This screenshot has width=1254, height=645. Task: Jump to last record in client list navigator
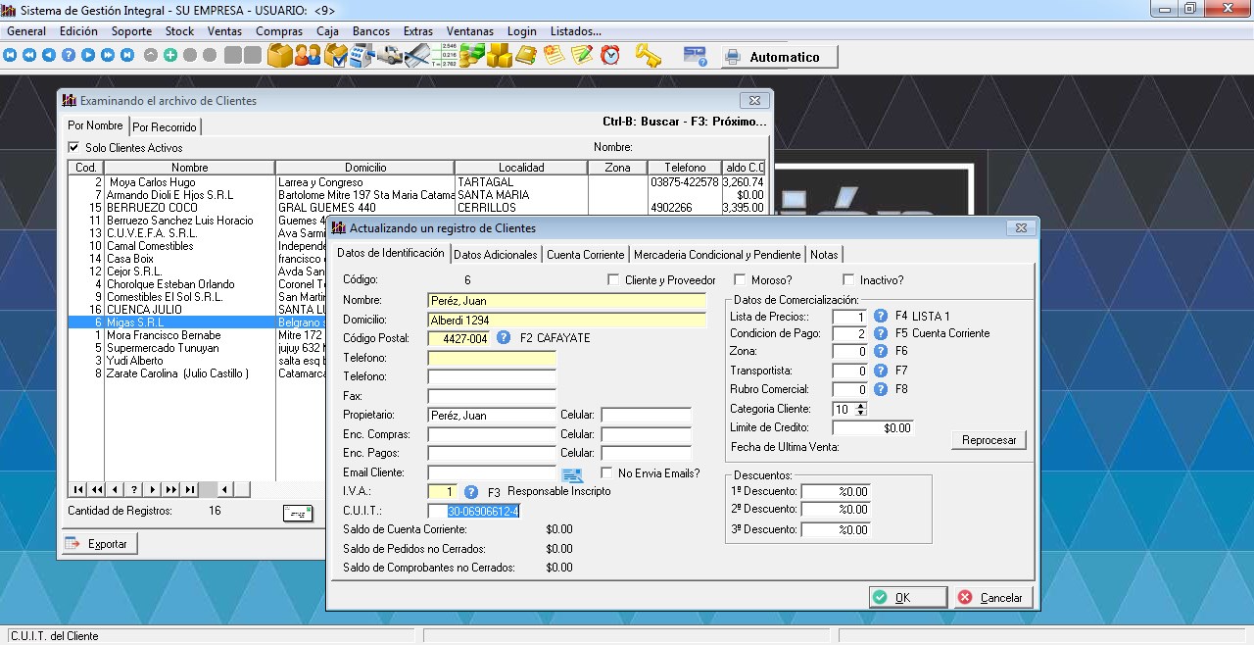point(189,490)
